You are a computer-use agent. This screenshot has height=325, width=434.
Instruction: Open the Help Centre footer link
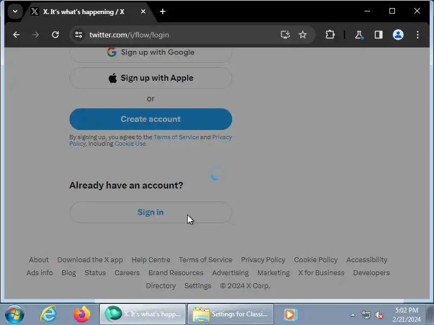point(151,260)
